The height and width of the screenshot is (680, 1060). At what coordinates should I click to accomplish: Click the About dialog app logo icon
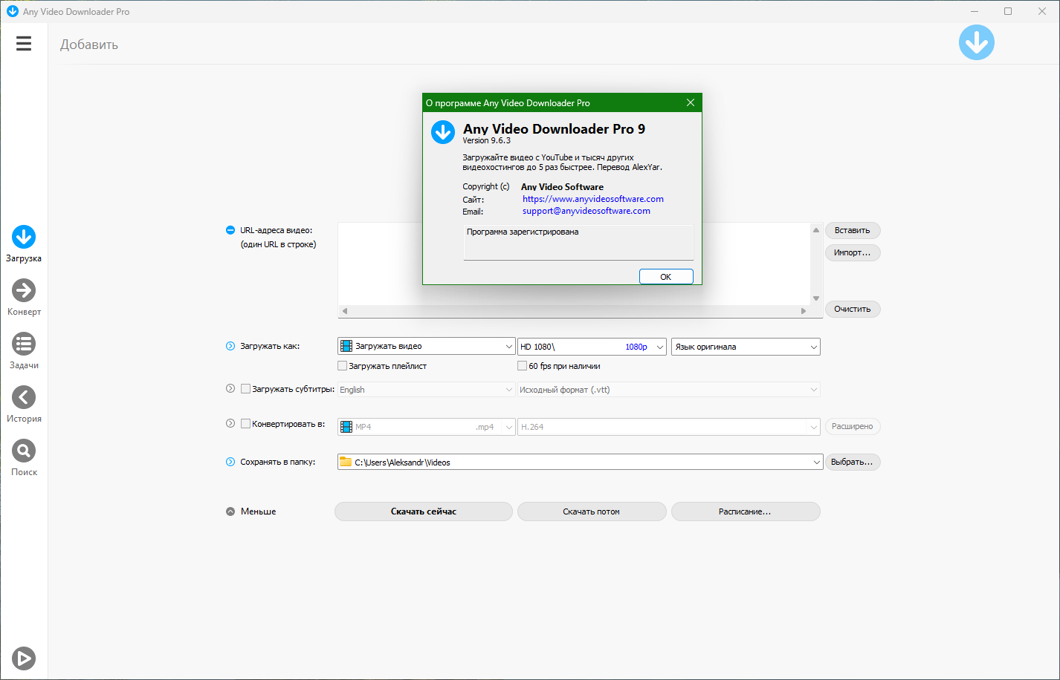(443, 132)
